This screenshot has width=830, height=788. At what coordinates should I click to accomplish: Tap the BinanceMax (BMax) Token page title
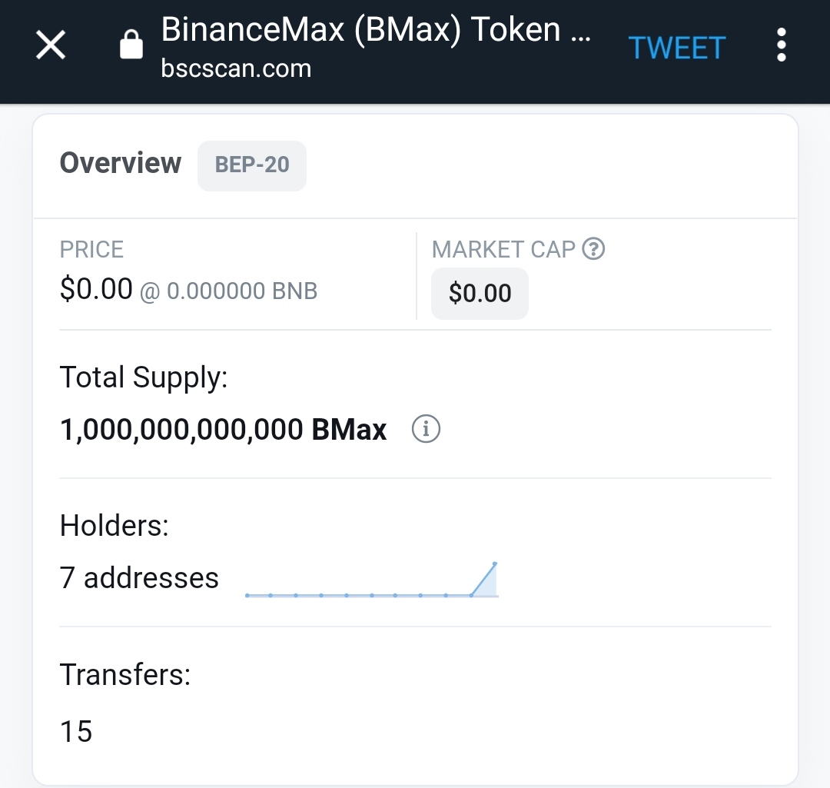tap(376, 30)
